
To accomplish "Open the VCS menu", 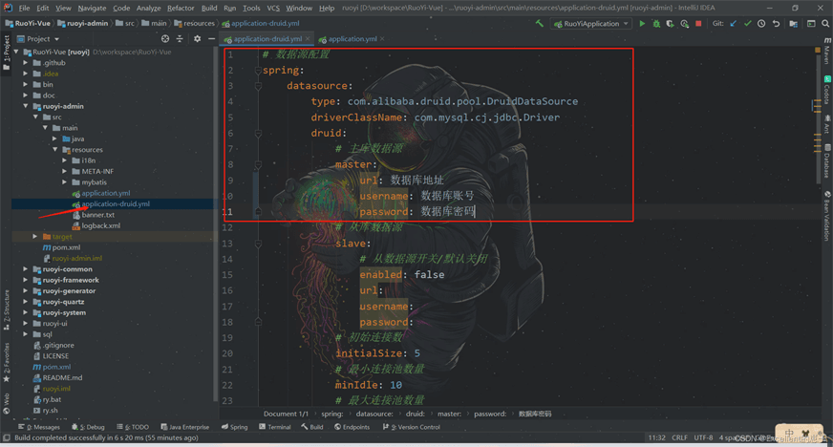I will tap(273, 8).
